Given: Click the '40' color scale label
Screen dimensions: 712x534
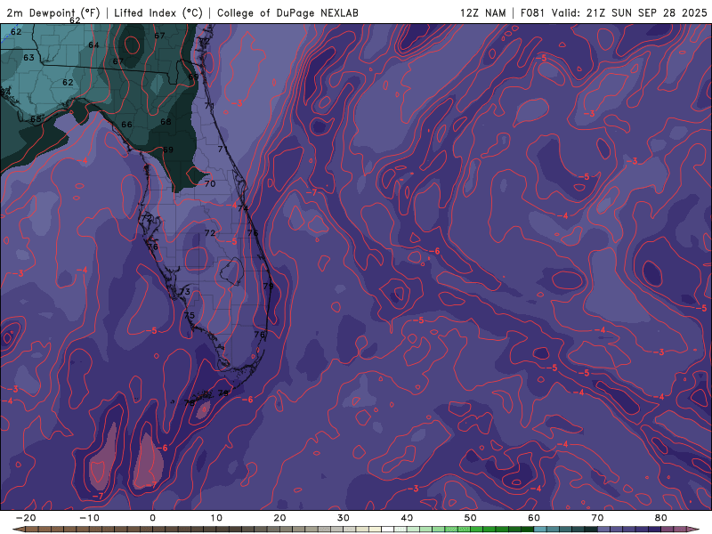Looking at the screenshot, I should point(407,518).
